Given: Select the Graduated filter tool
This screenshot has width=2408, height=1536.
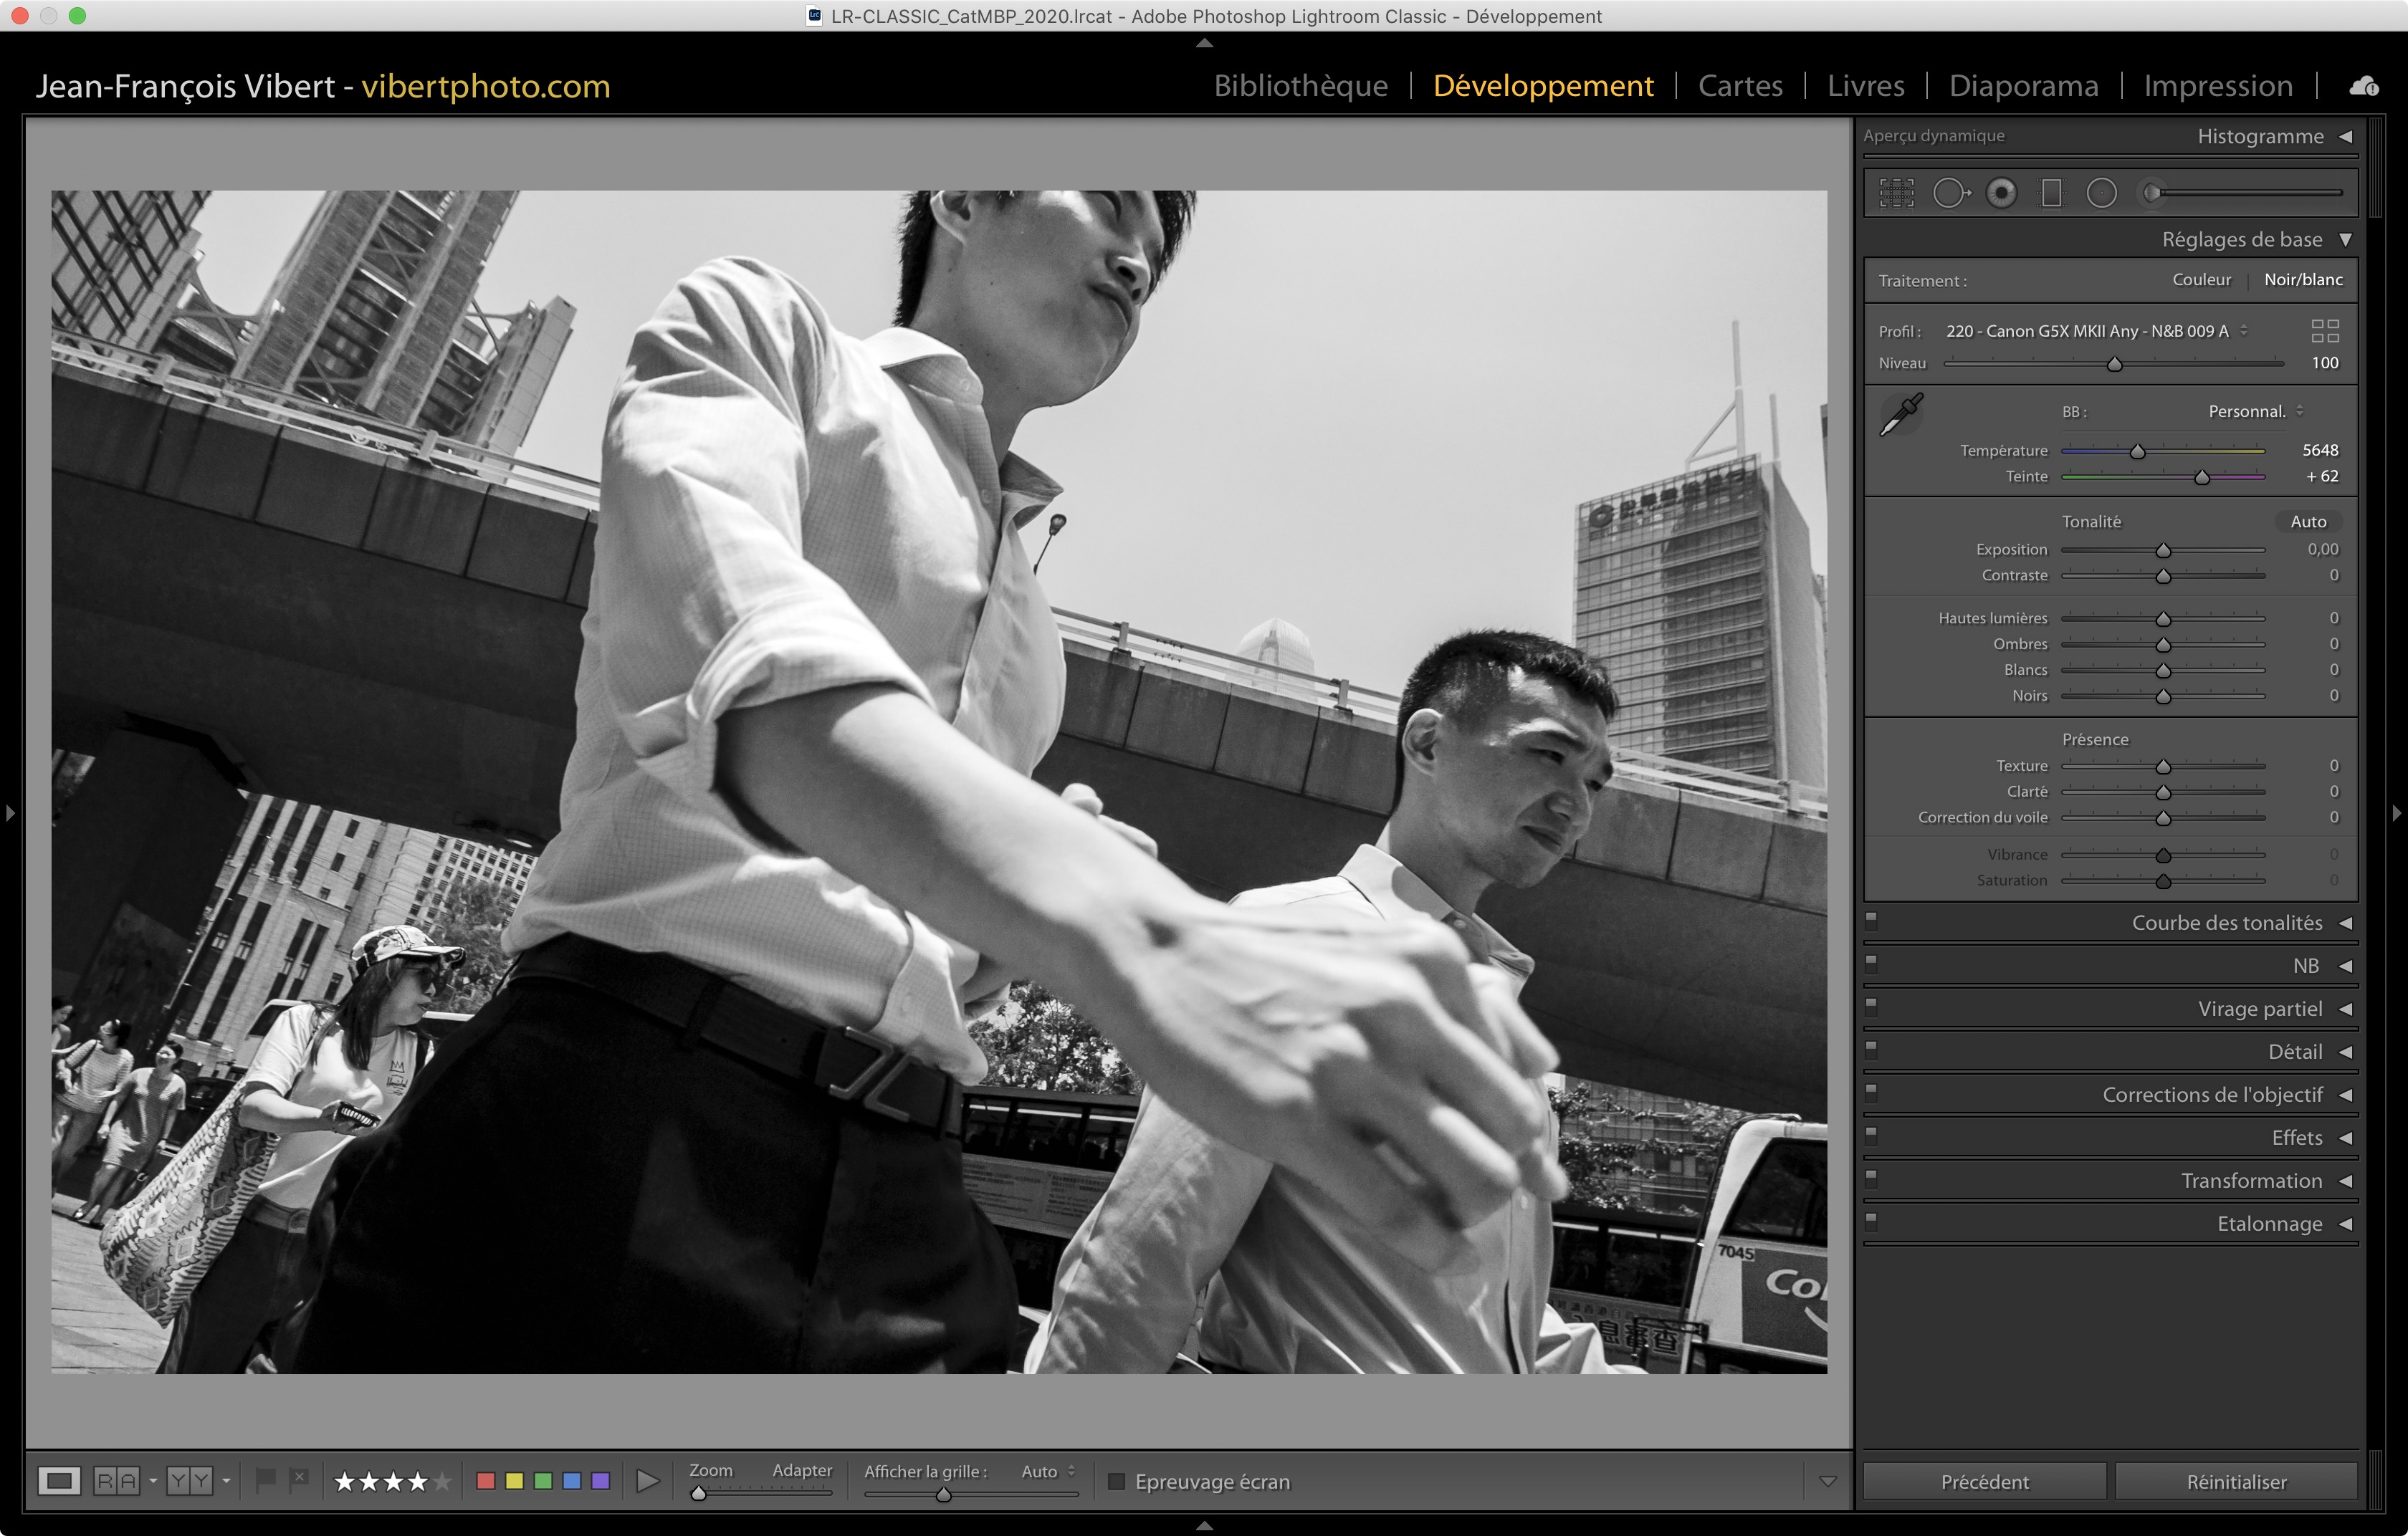Looking at the screenshot, I should (x=2051, y=193).
